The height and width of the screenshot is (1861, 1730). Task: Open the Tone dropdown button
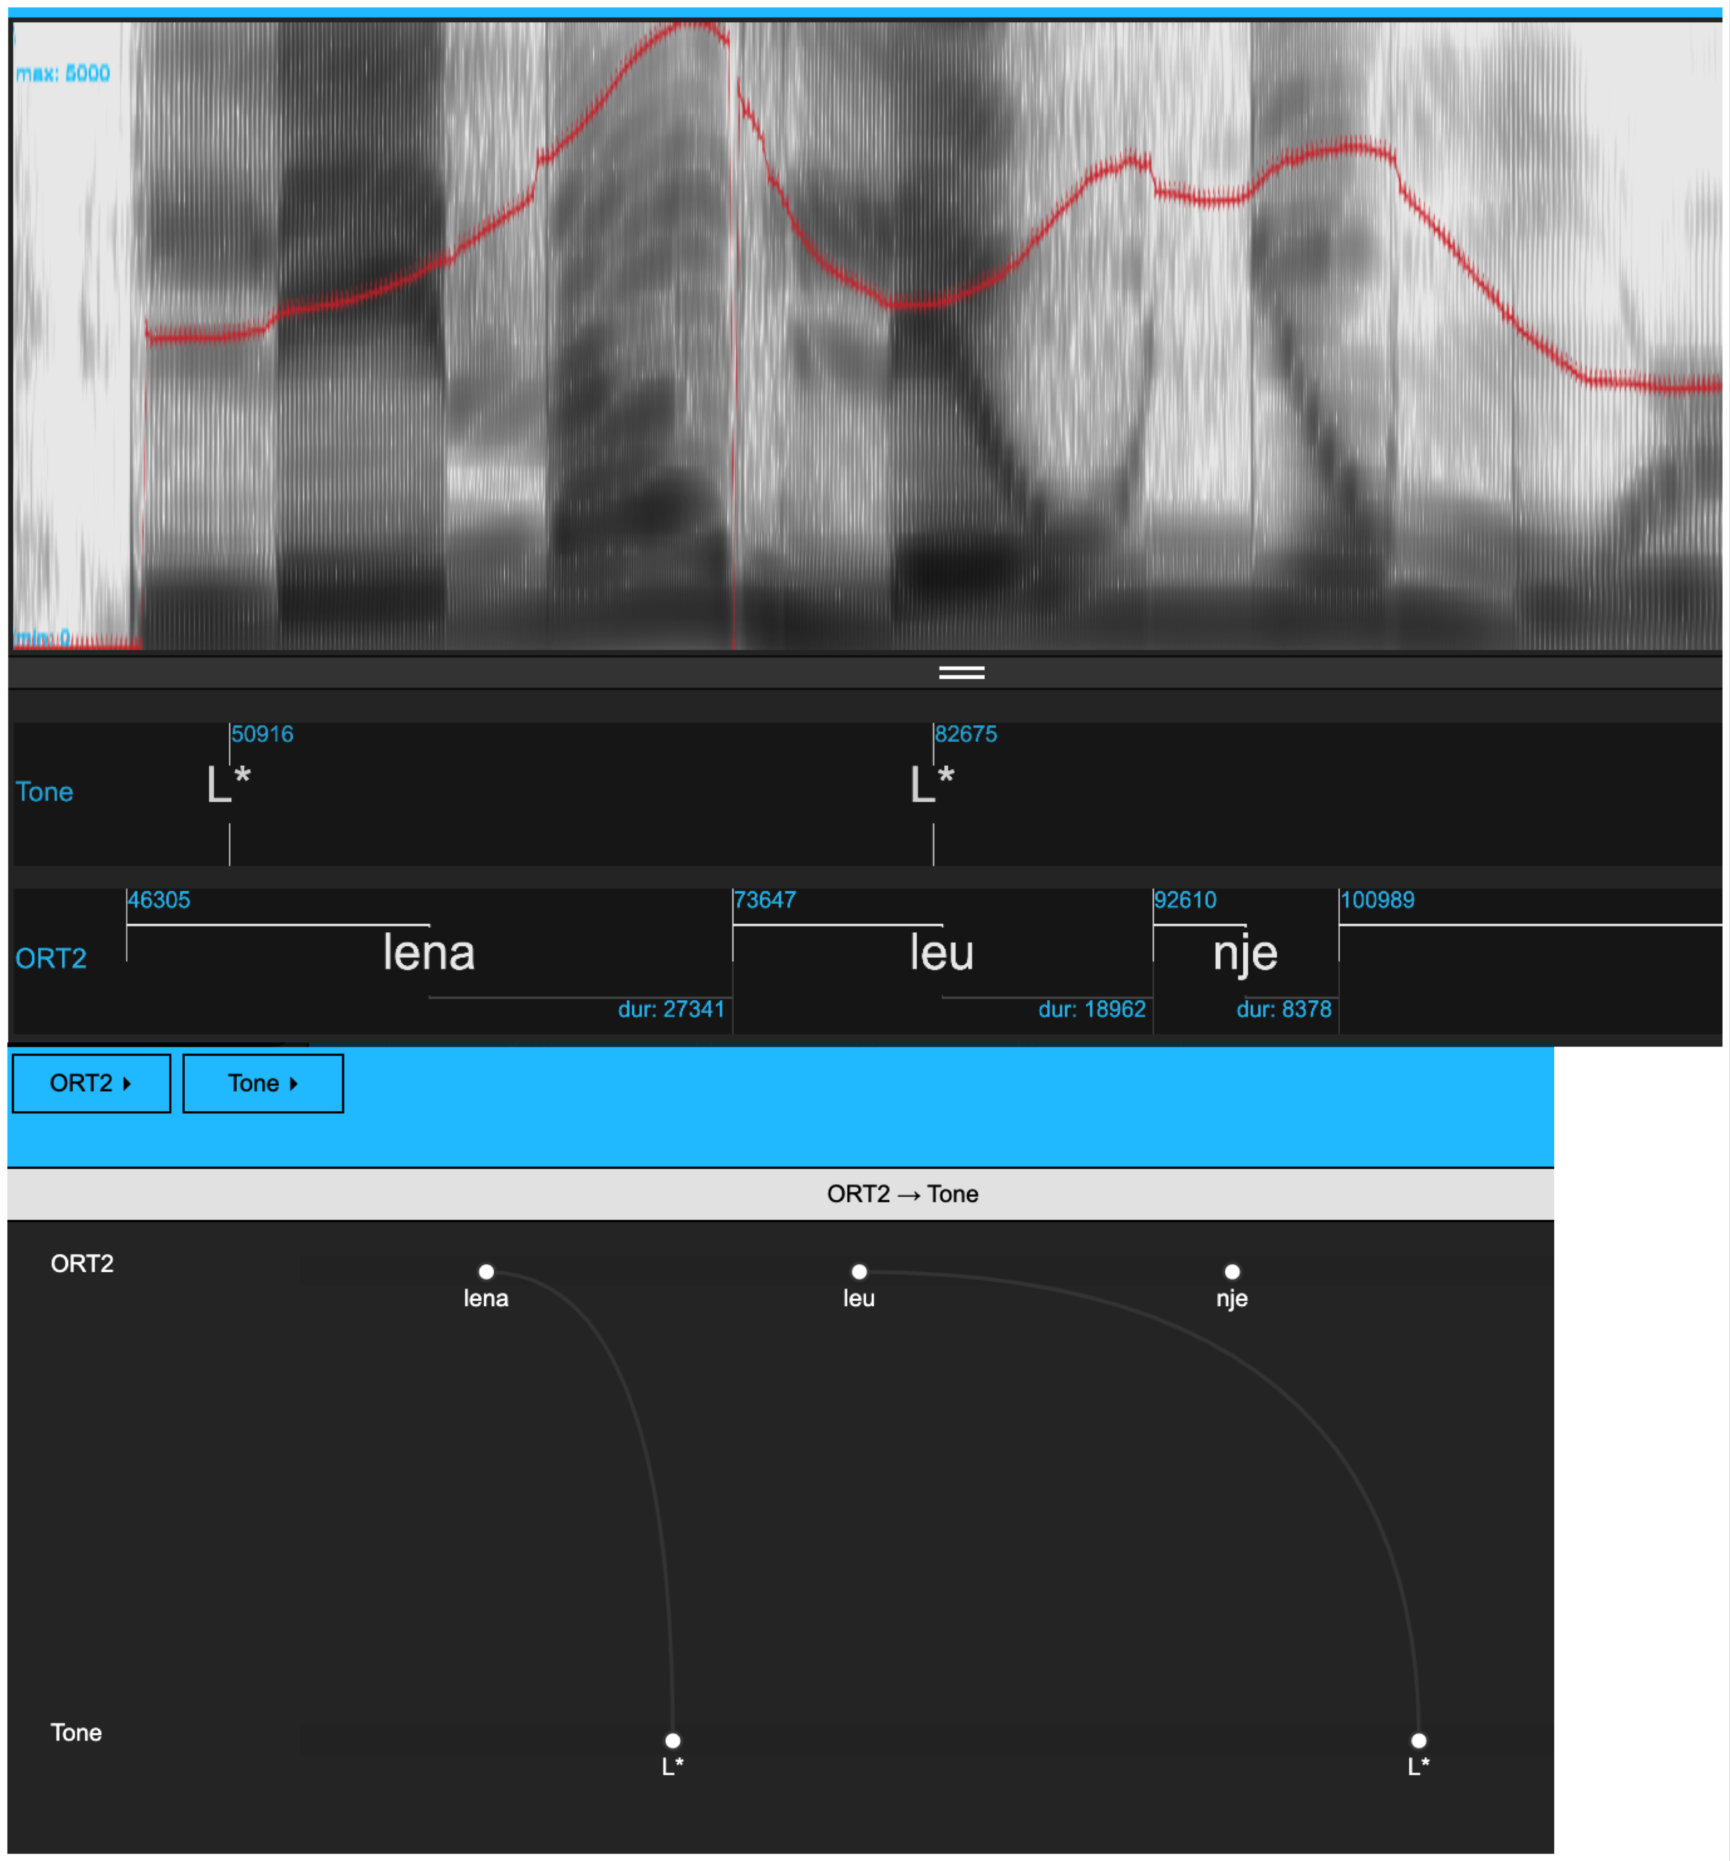(263, 1083)
